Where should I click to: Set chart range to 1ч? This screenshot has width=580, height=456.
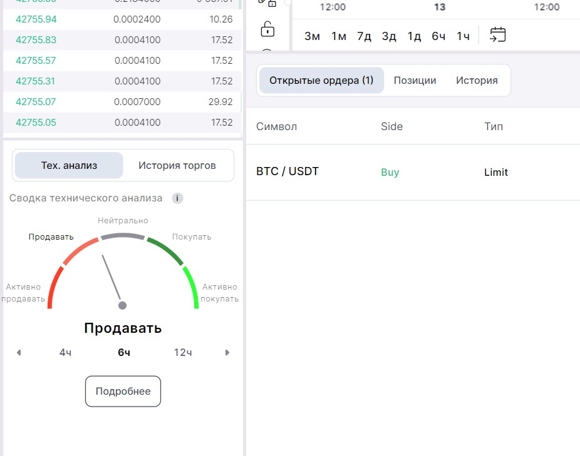pos(463,36)
